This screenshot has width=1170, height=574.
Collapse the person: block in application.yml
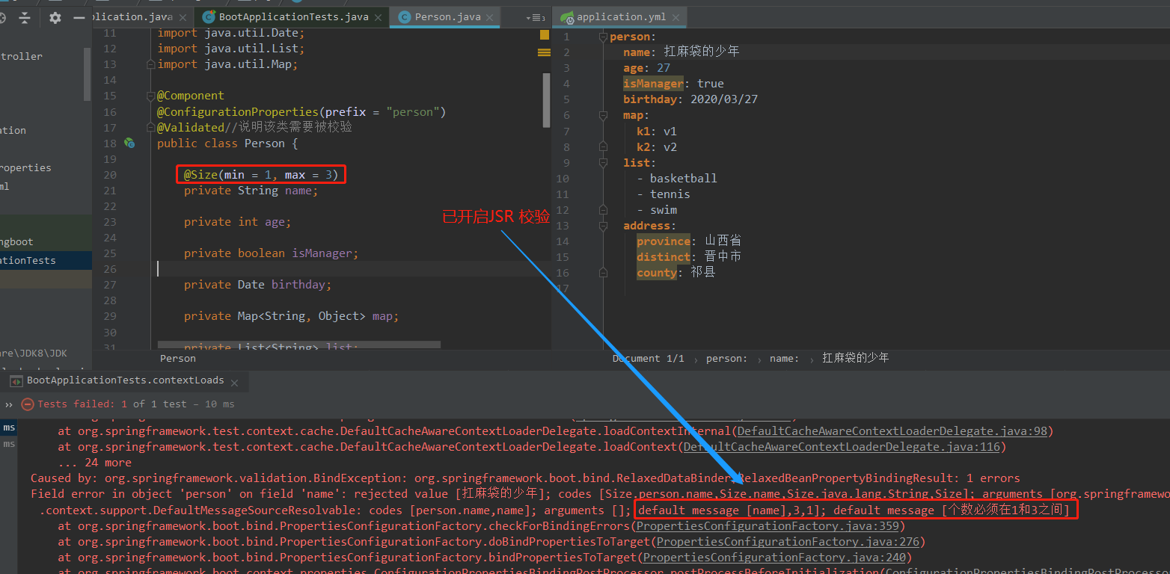click(x=603, y=37)
